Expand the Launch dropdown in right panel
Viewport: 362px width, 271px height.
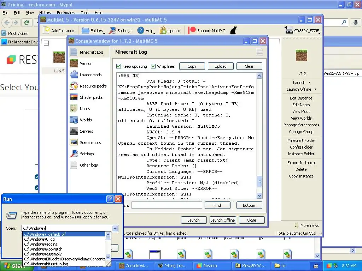(309, 83)
